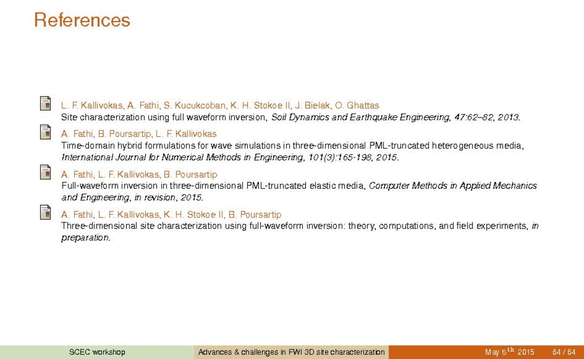Click the May 5th 2015 date in footer
584x359 pixels.
509,352
